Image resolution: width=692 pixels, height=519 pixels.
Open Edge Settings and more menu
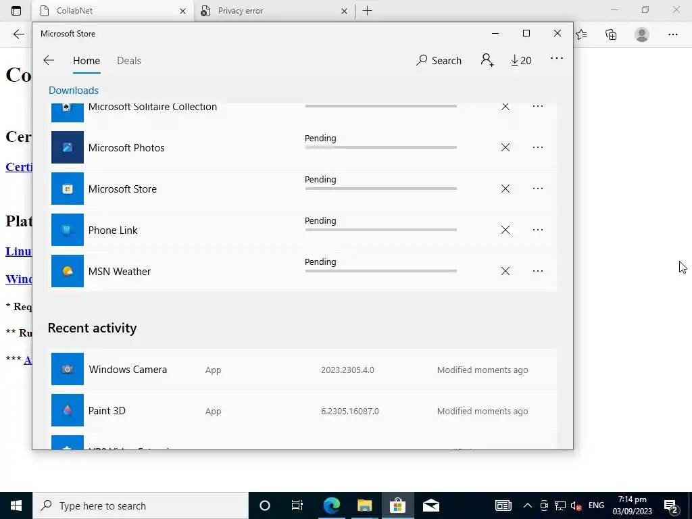(672, 34)
